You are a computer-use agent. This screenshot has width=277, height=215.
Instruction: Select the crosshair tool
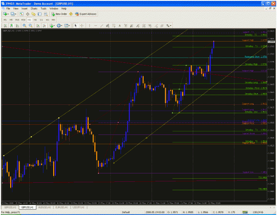point(82,26)
